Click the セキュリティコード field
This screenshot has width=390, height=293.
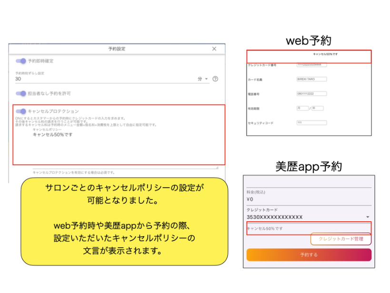click(x=311, y=123)
